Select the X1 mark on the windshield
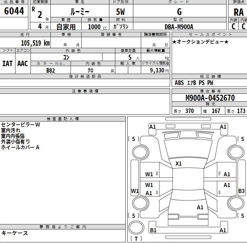This screenshot has height=243, width=247. 178,164
